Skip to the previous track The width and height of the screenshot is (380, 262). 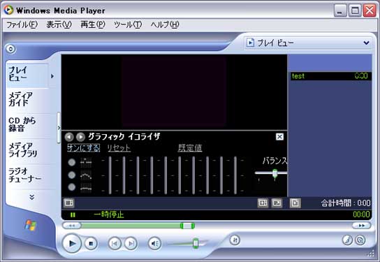(115, 243)
